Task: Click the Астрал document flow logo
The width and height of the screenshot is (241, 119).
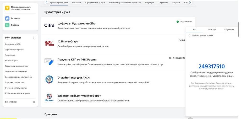Action: pos(49,98)
